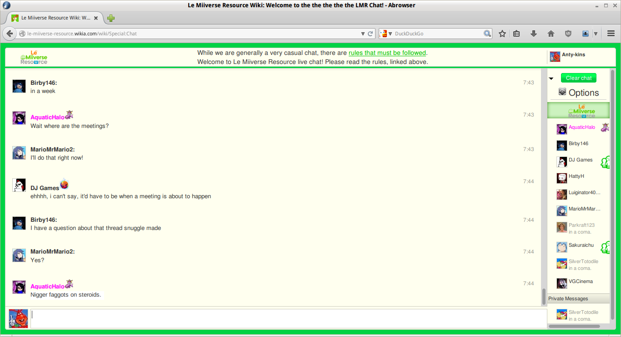Click Luiginator40's avatar in the user list
This screenshot has width=621, height=337.
[562, 195]
